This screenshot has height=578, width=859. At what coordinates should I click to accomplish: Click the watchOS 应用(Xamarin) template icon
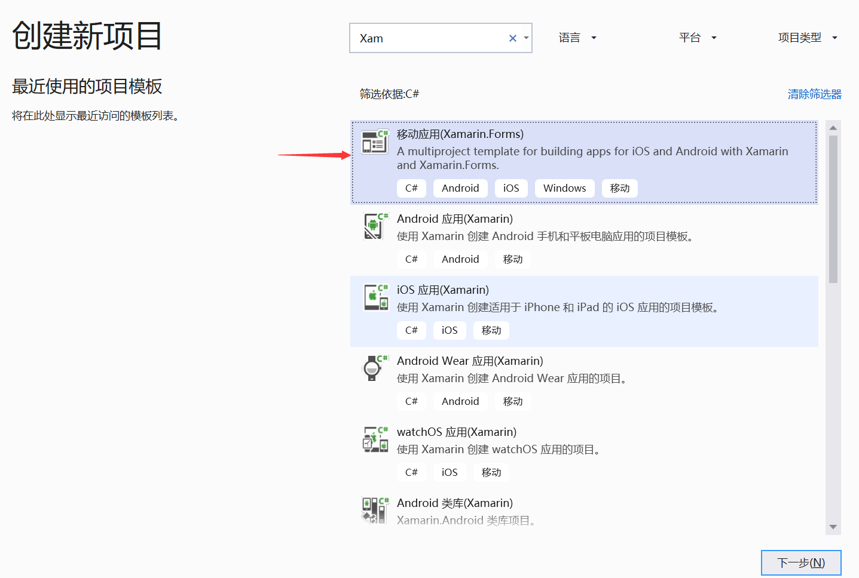pyautogui.click(x=375, y=439)
